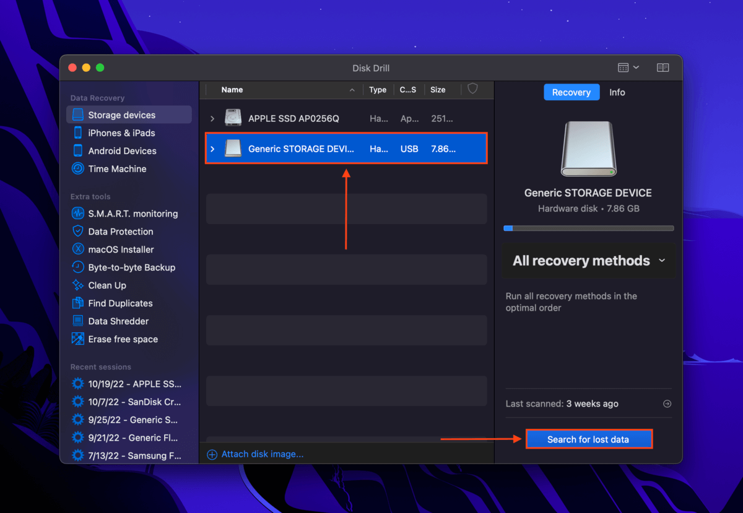Screen dimensions: 743x513
Task: Sort by the Type column header
Action: pos(378,90)
